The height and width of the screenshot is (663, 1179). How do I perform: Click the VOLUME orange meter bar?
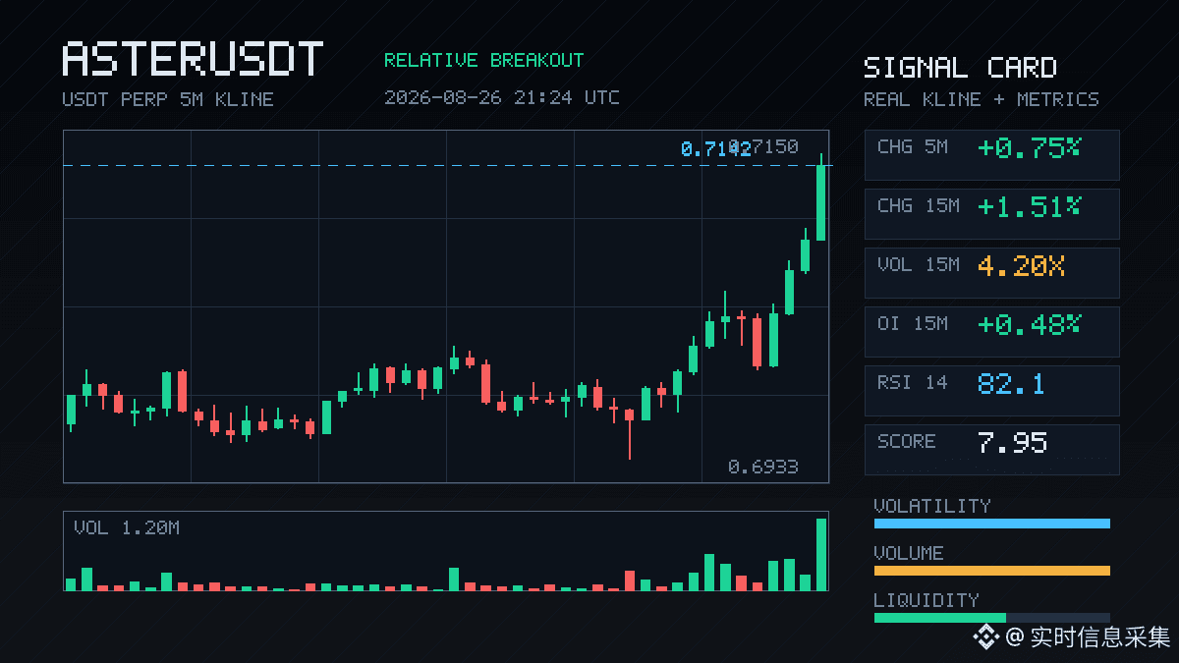(x=992, y=571)
